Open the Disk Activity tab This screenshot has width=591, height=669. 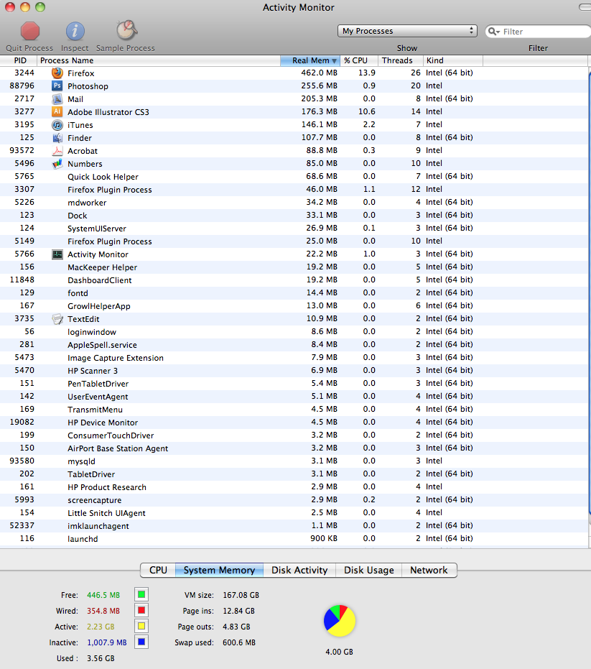[x=299, y=570]
